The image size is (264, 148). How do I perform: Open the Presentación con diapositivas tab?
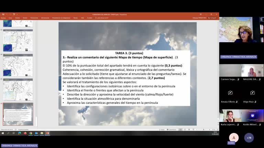61,18
